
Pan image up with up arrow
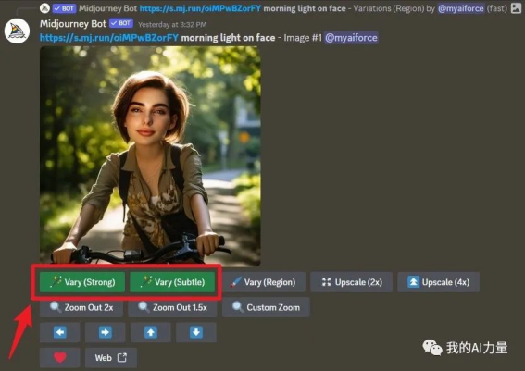[151, 332]
